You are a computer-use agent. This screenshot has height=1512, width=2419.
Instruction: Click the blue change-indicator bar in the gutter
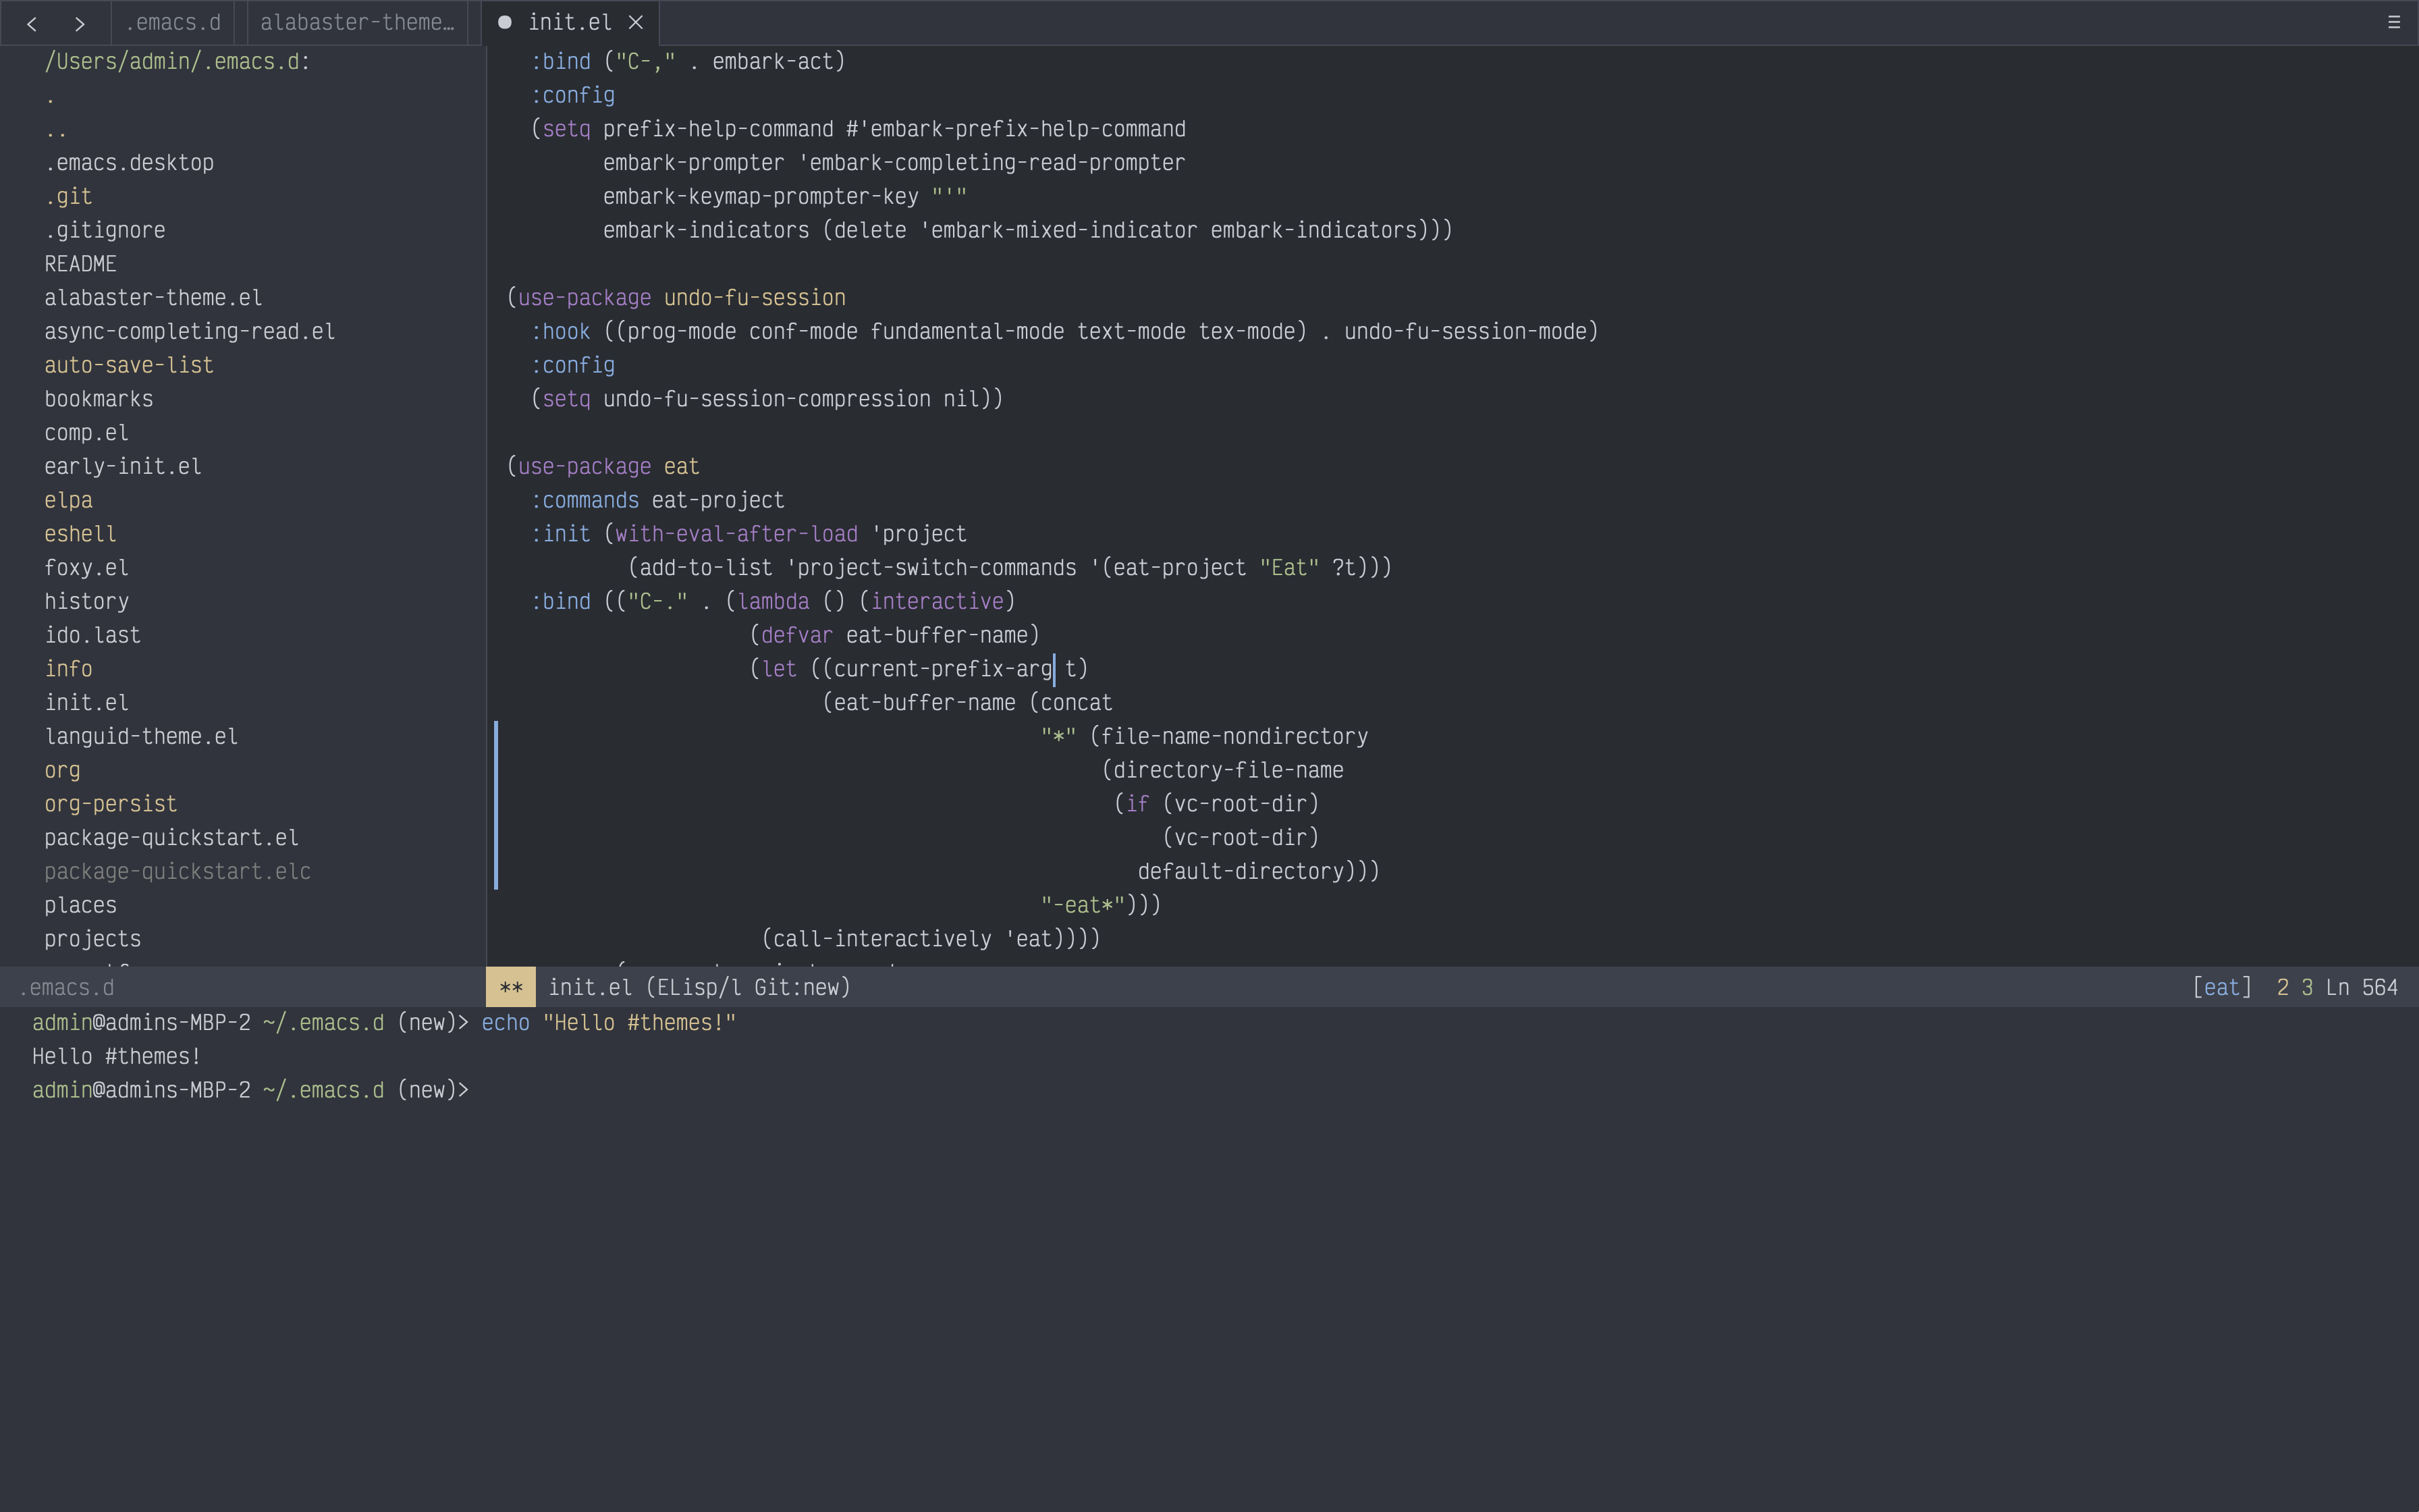click(496, 805)
